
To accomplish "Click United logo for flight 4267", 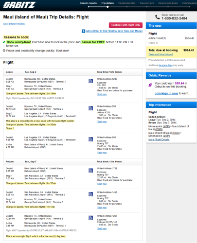I will 90,218.
